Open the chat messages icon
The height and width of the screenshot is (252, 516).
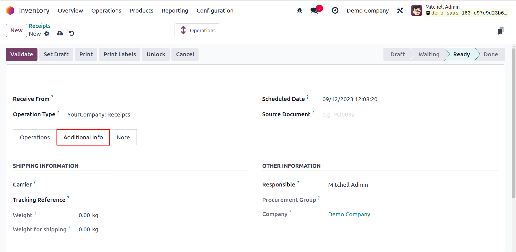pyautogui.click(x=314, y=11)
